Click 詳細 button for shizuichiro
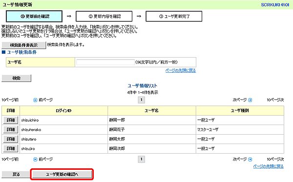The image size is (293, 182). pos(11,120)
